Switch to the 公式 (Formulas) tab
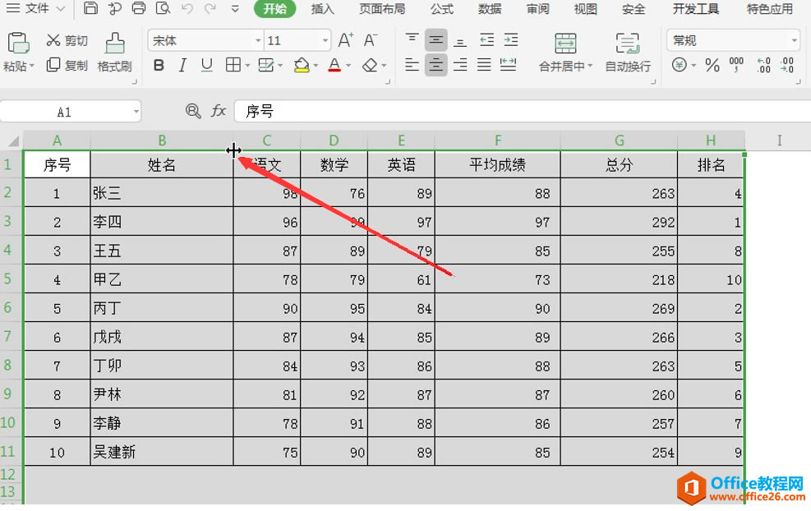 [442, 9]
